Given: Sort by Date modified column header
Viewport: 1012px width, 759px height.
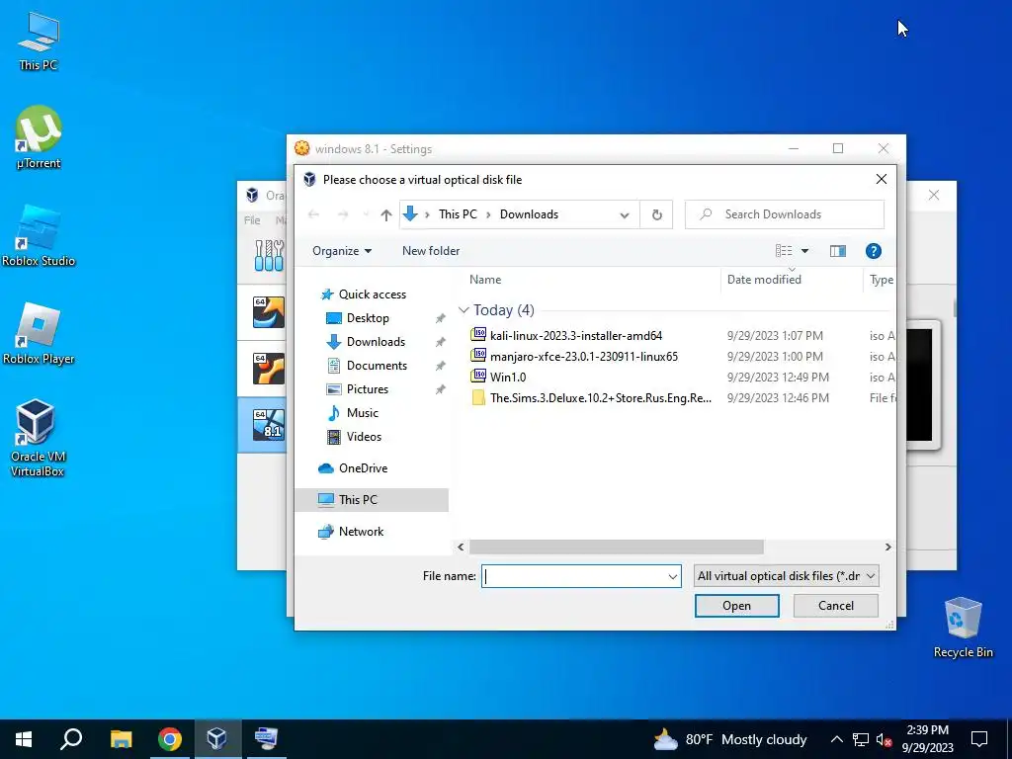Looking at the screenshot, I should point(764,280).
